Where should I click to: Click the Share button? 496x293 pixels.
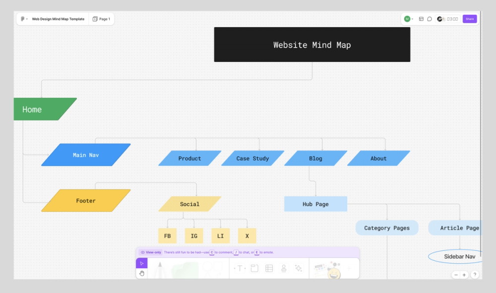pos(469,18)
